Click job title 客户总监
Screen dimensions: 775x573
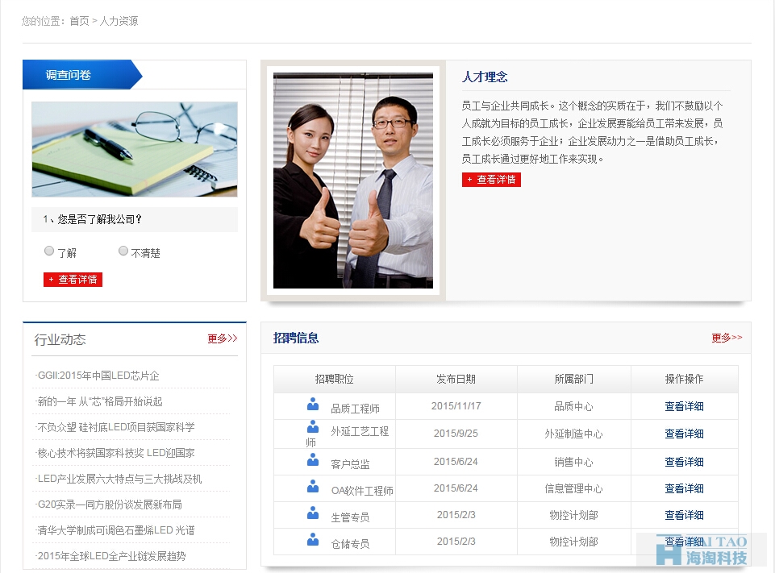click(351, 464)
